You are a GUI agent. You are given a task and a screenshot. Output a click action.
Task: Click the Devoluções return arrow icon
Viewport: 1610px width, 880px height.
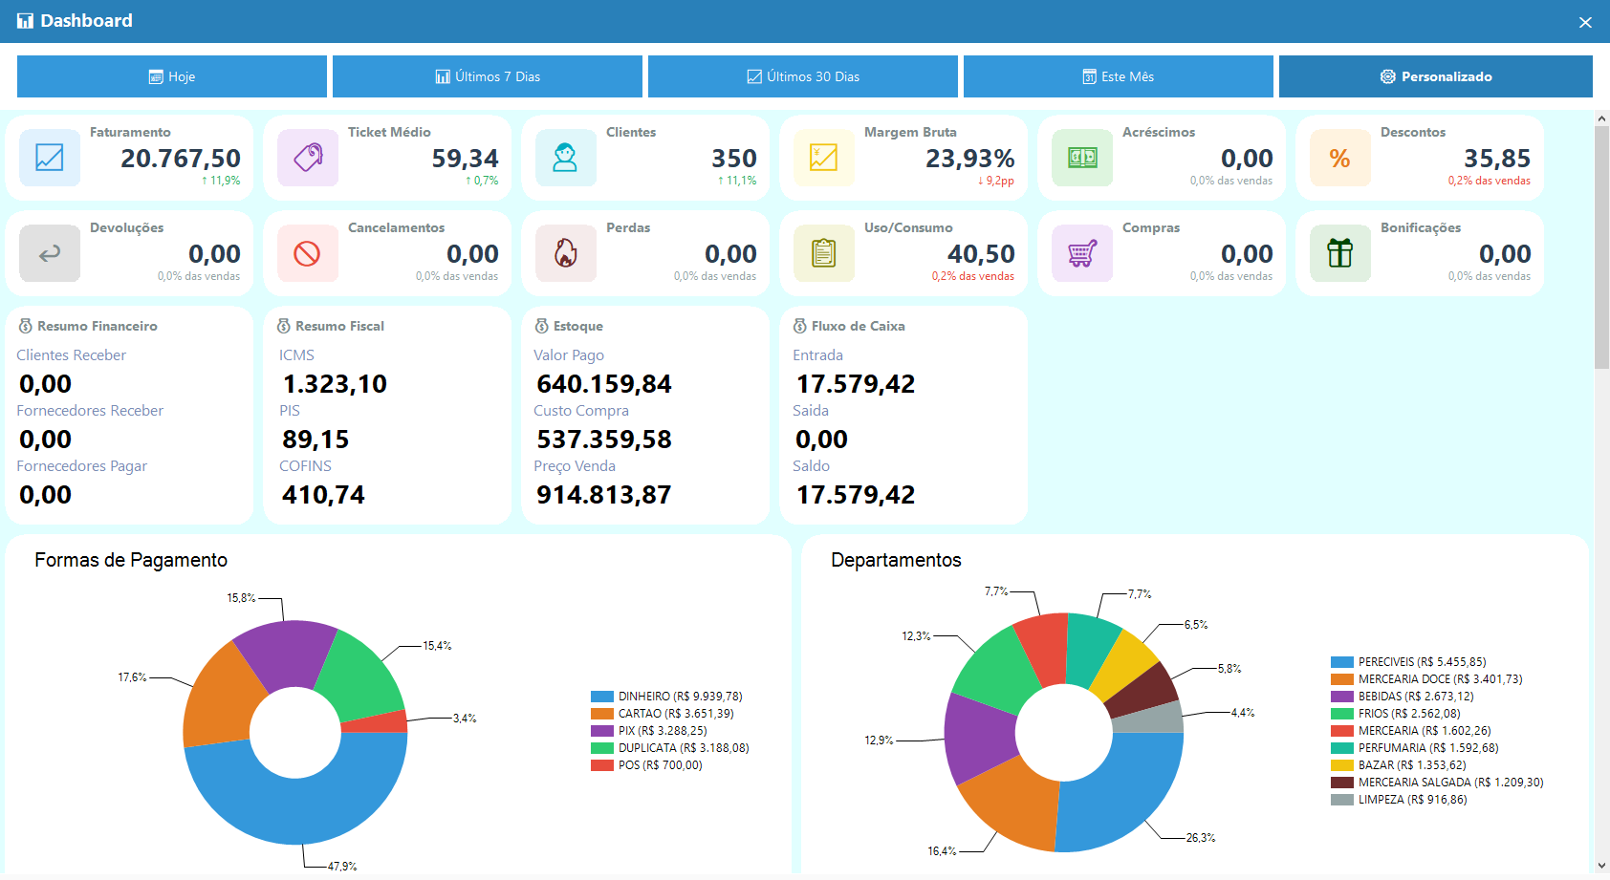[x=50, y=253]
